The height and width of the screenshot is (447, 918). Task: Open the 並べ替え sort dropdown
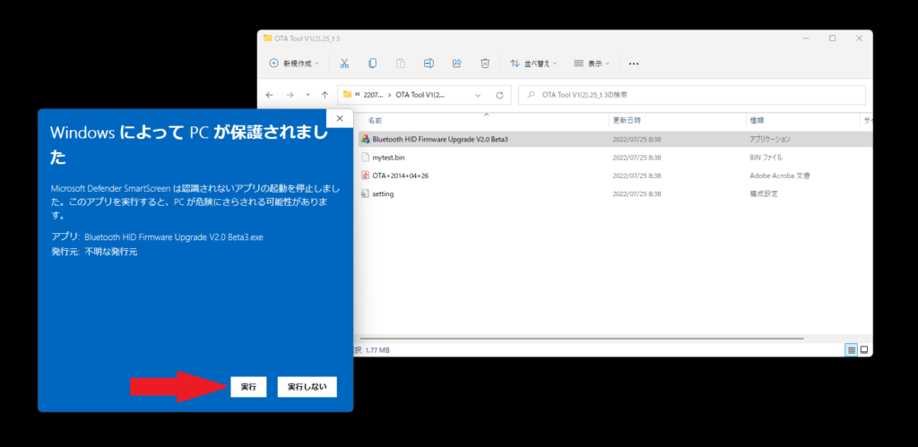[x=533, y=64]
